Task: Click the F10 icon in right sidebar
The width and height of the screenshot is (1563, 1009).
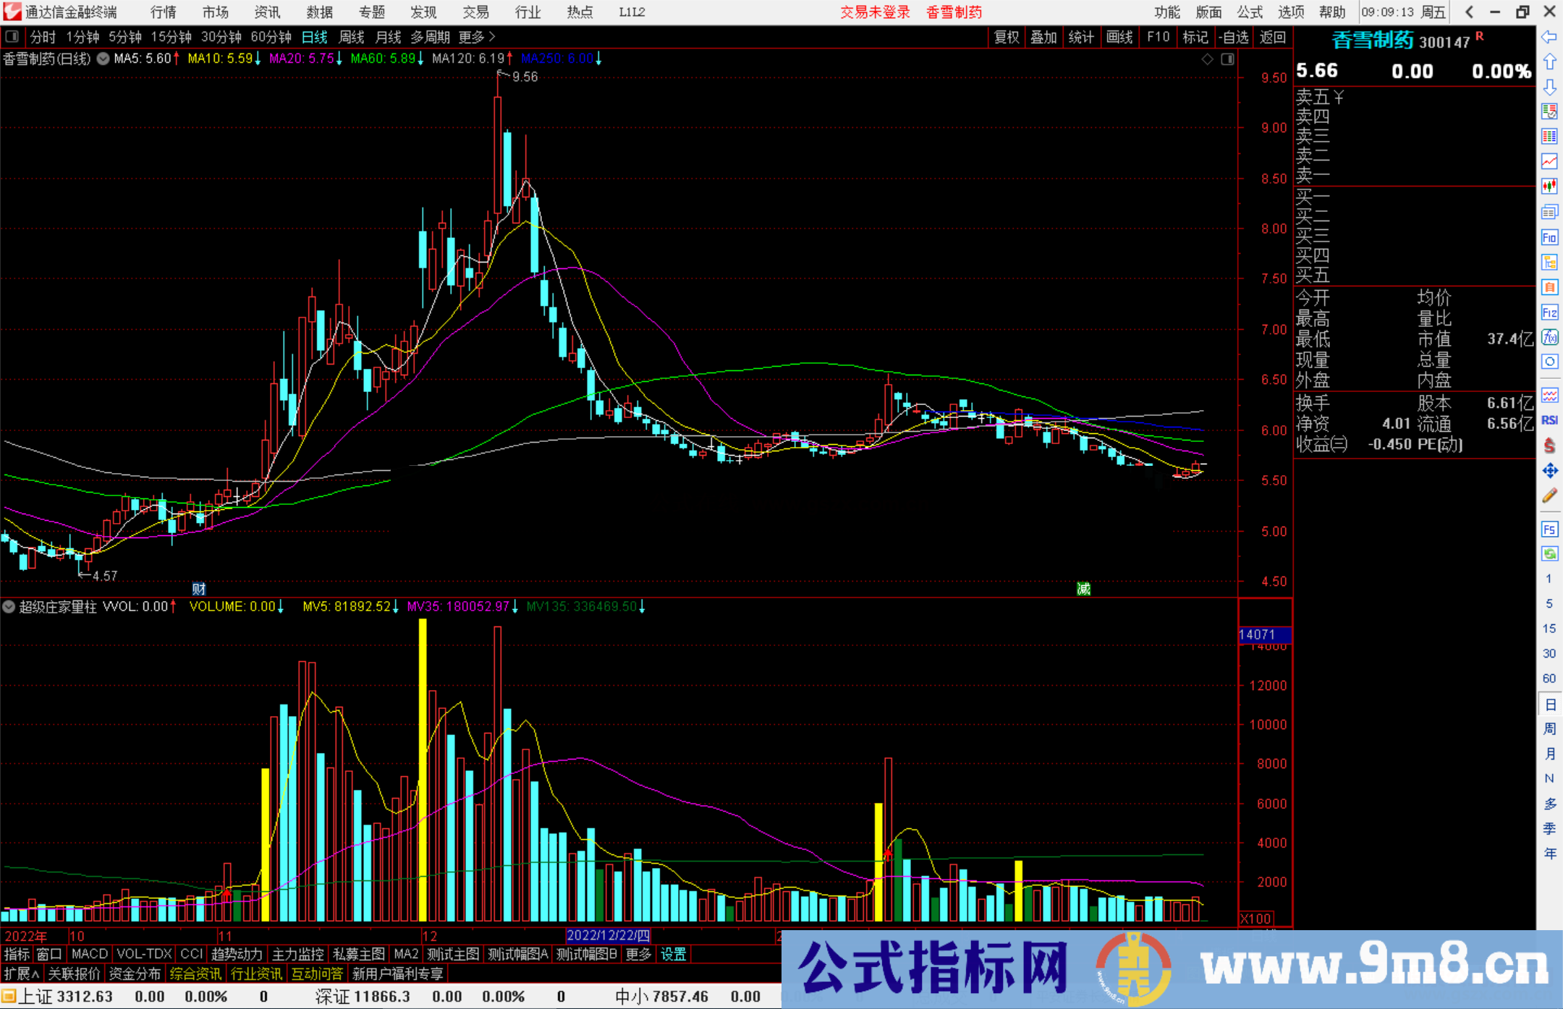Action: 1549,237
